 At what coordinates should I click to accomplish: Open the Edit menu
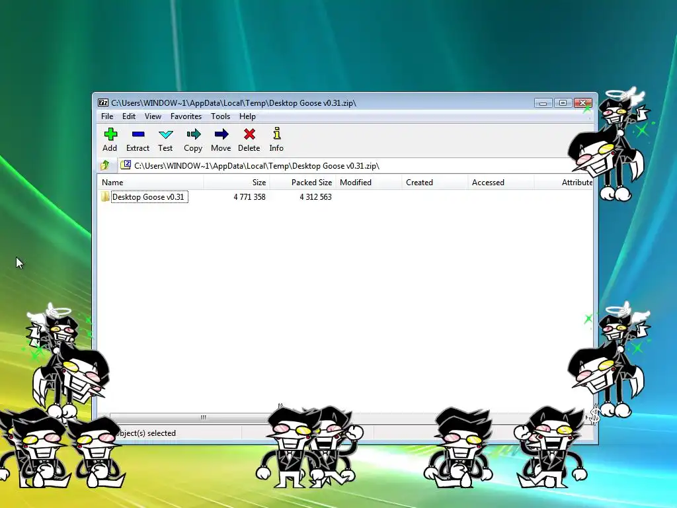(129, 116)
